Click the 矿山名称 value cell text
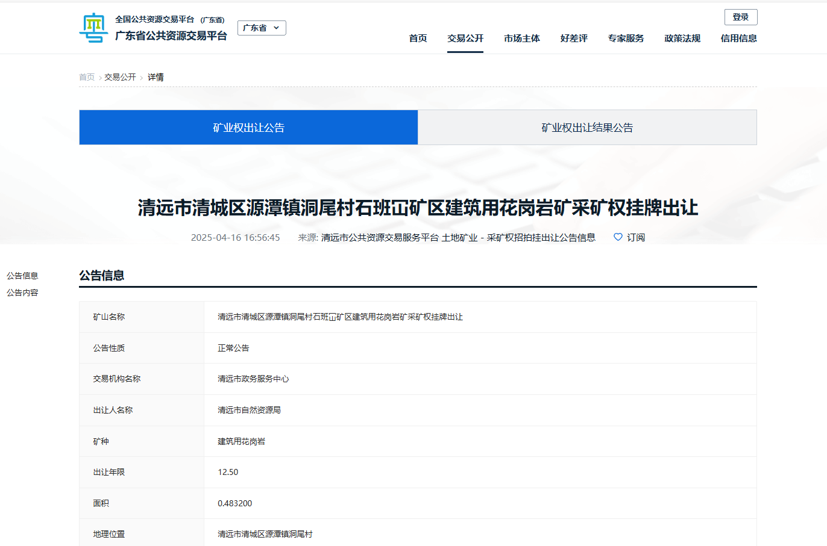This screenshot has width=827, height=546. point(340,317)
